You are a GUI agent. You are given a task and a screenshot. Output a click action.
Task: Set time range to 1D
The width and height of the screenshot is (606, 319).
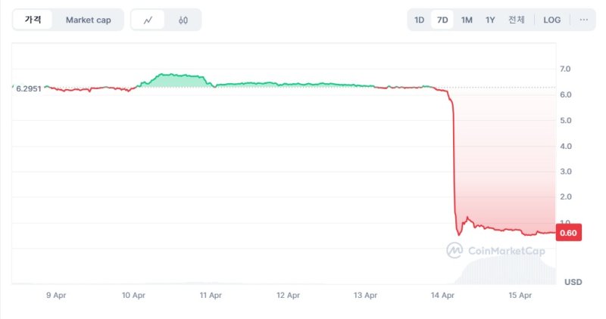(x=419, y=20)
